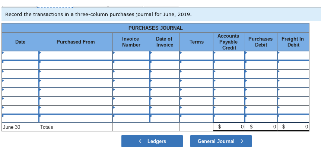Click sixth row Date cell
This screenshot has width=321, height=153.
pyautogui.click(x=20, y=101)
